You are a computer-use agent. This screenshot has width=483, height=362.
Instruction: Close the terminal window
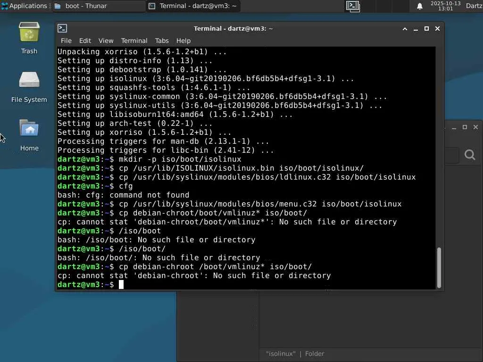coord(437,29)
